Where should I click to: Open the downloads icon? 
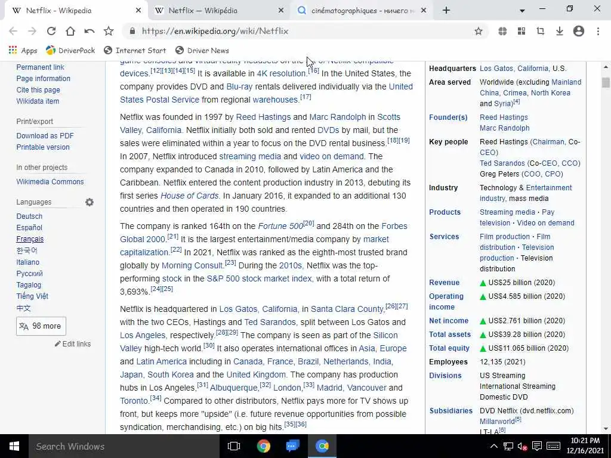pyautogui.click(x=560, y=31)
